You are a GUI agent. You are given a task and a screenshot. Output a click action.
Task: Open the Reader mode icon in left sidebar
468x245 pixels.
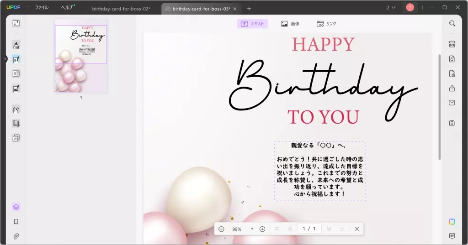(16, 23)
